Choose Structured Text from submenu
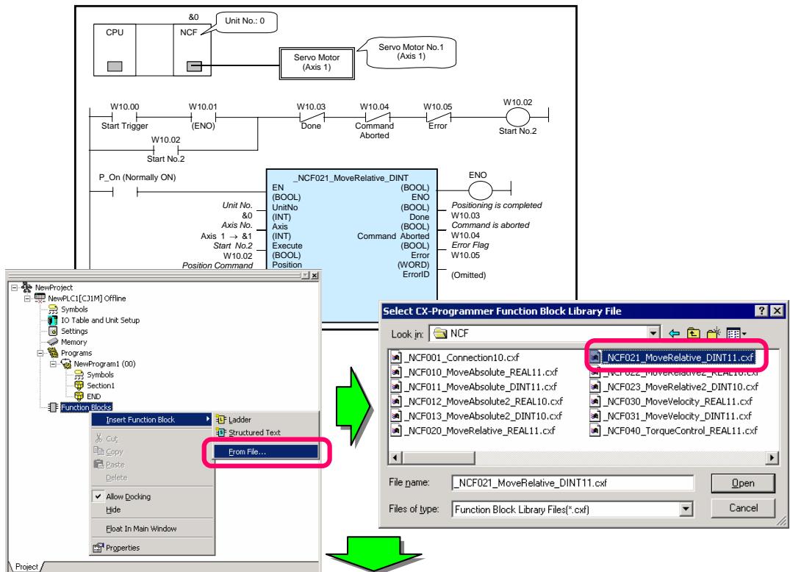The width and height of the screenshot is (790, 572). click(x=266, y=432)
